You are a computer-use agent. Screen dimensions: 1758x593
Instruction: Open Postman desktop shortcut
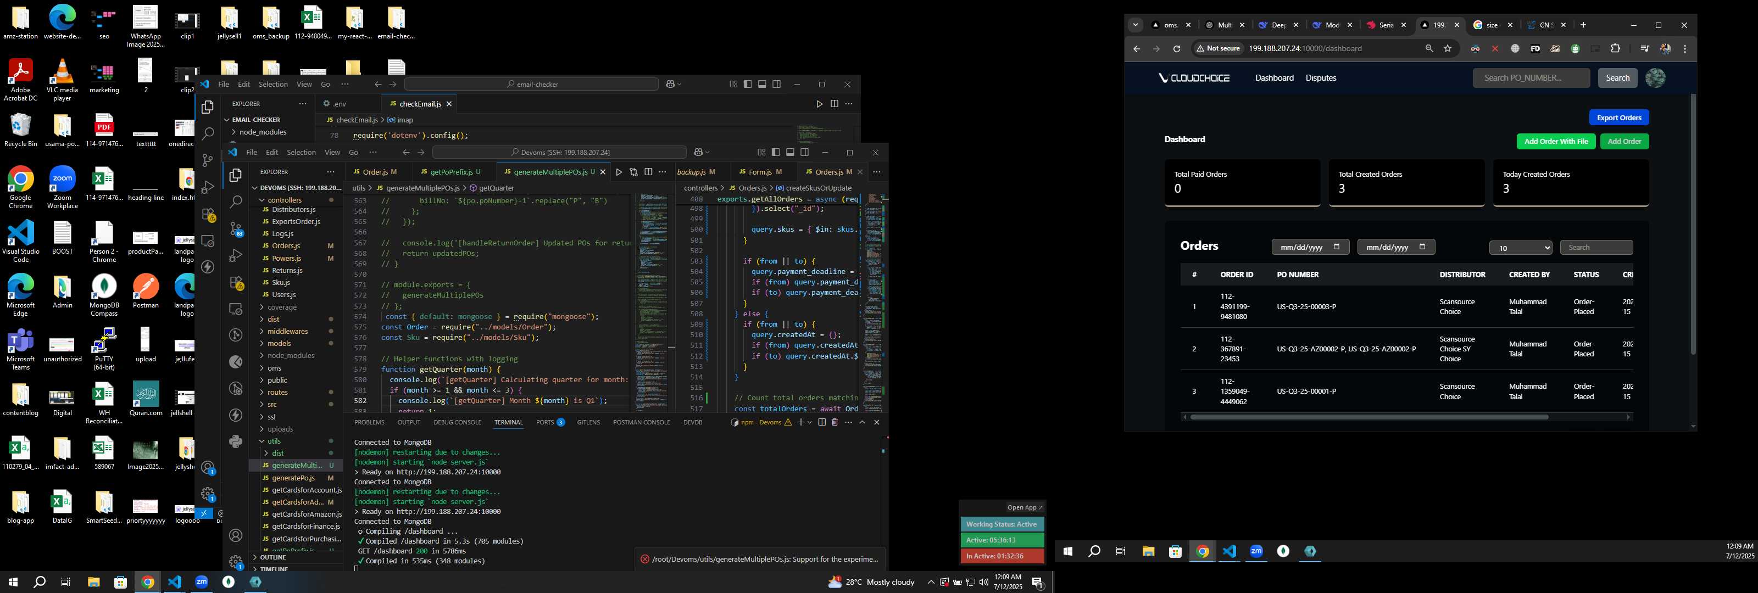tap(146, 292)
